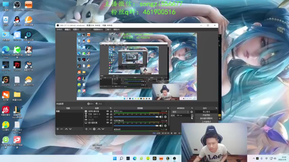Click the start recording button
This screenshot has width=289, height=162.
(206, 115)
